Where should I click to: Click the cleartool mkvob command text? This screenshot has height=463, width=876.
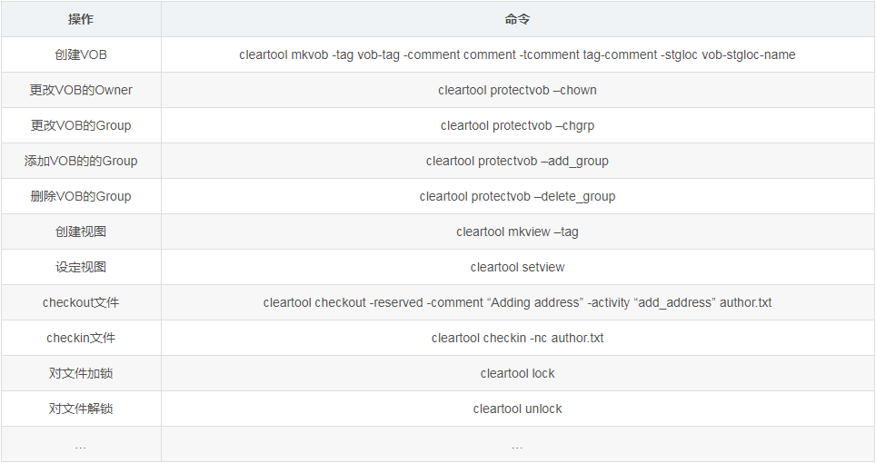[517, 54]
